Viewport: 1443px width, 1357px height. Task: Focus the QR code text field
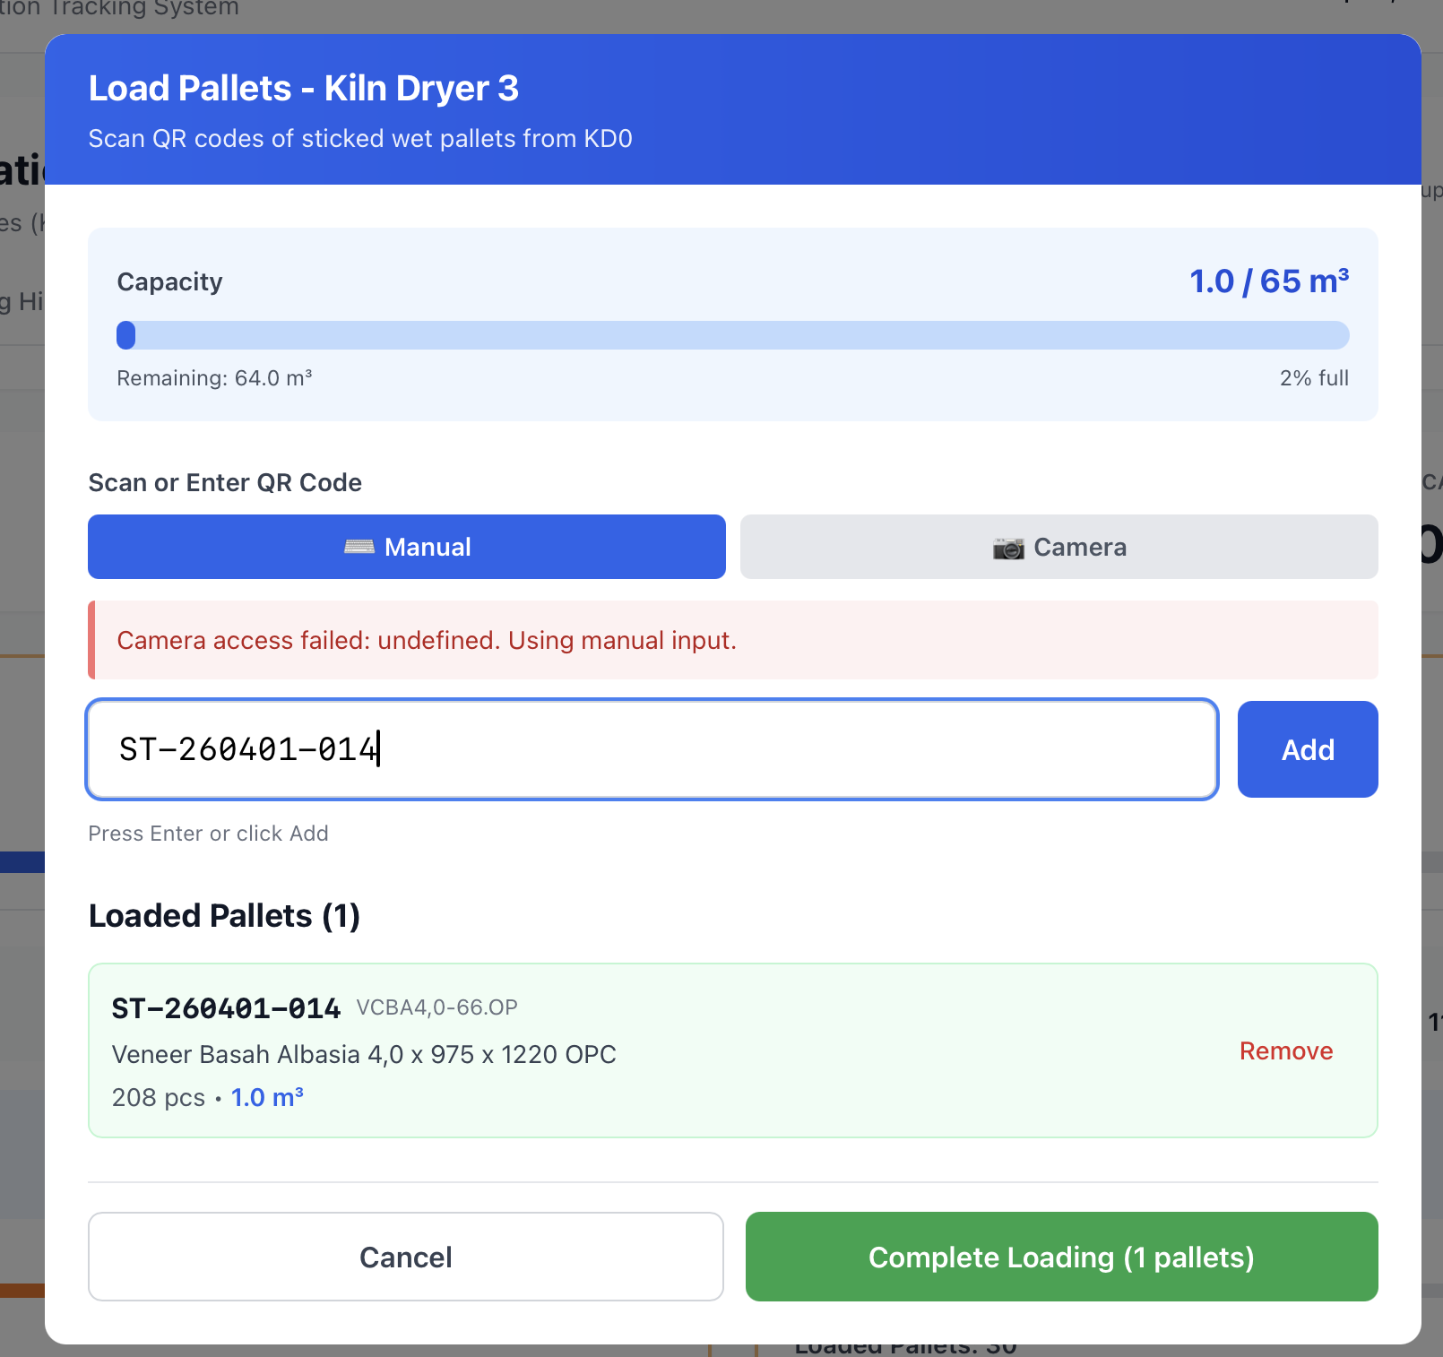[652, 749]
